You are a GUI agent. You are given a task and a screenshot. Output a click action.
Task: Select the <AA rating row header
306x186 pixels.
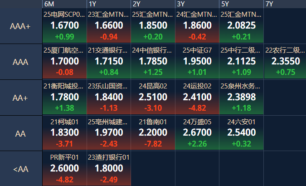[x=21, y=169]
